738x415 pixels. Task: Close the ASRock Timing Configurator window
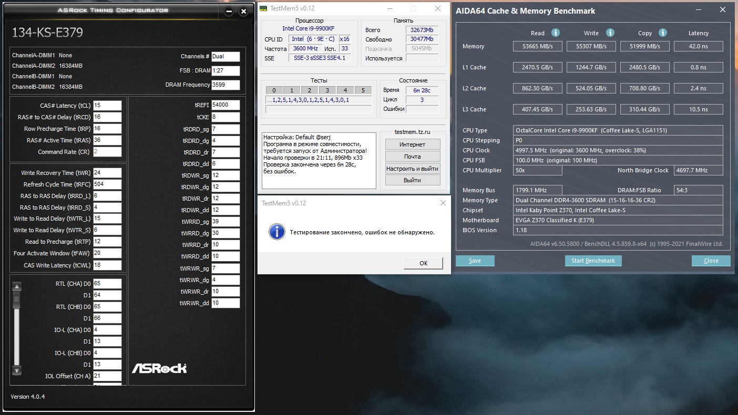tap(243, 12)
